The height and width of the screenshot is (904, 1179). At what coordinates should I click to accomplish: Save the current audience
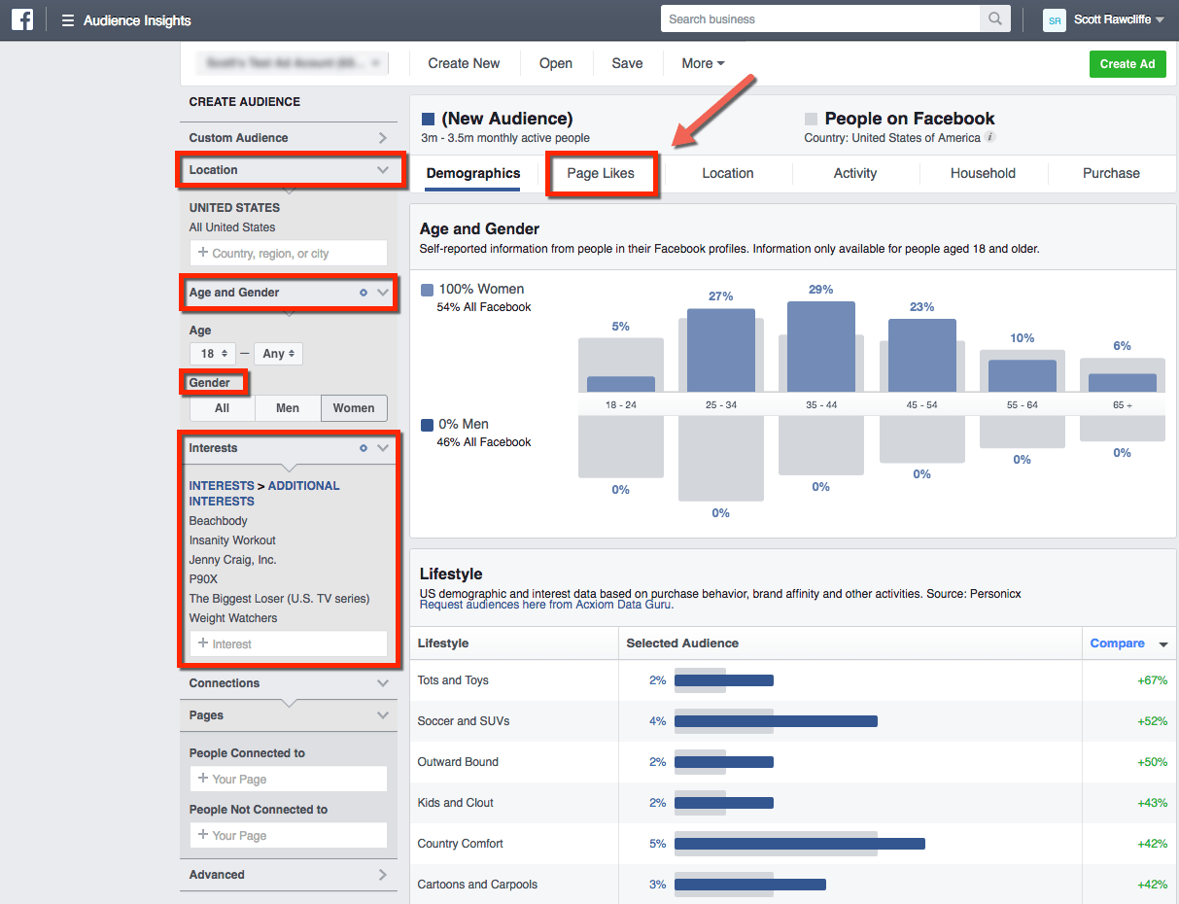[x=627, y=63]
